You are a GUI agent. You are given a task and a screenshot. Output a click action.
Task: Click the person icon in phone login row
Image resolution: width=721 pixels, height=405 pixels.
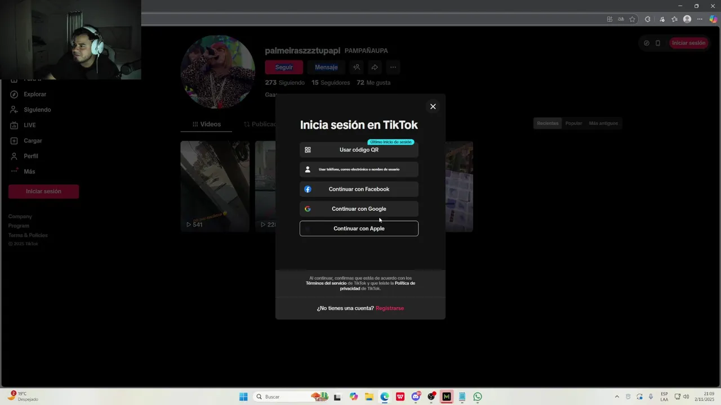coord(308,169)
